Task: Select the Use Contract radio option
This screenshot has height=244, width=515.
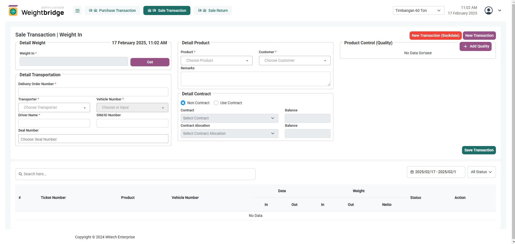Action: [x=216, y=103]
